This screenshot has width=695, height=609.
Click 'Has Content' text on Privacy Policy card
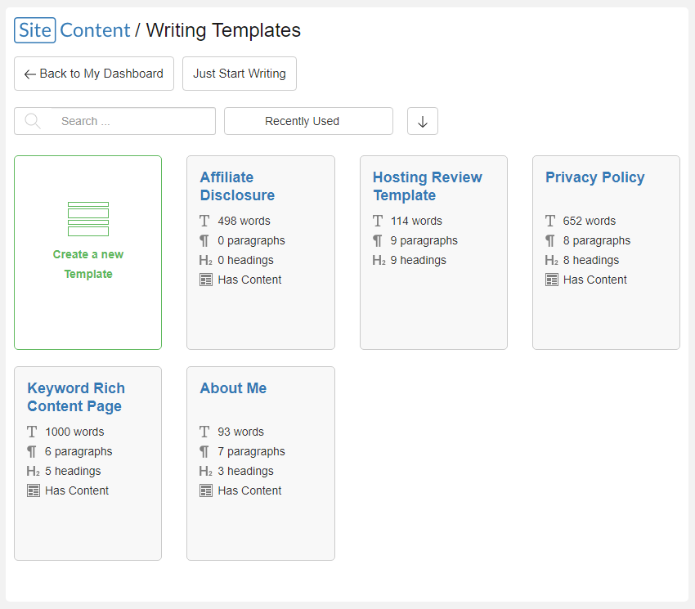594,280
